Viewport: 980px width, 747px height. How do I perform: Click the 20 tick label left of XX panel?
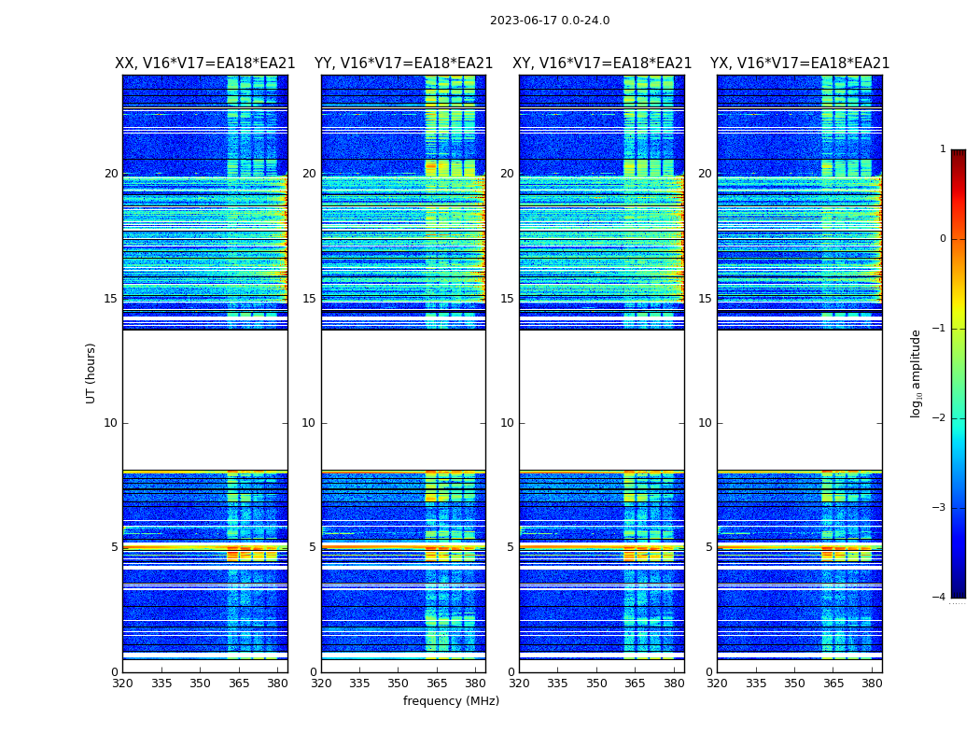point(111,174)
